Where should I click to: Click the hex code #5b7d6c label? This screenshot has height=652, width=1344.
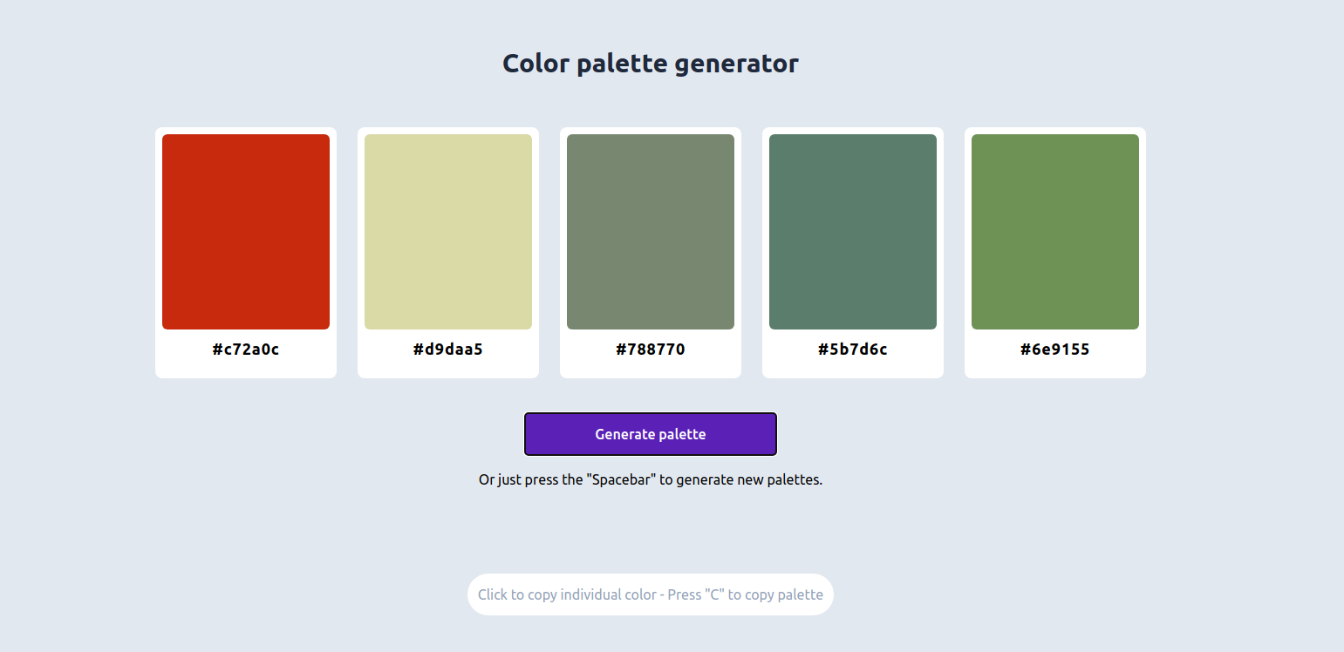click(x=852, y=349)
